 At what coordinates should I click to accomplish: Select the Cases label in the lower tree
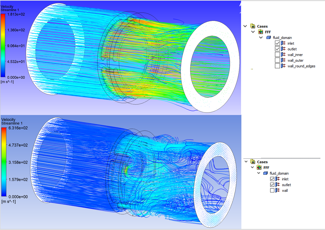click(x=262, y=162)
